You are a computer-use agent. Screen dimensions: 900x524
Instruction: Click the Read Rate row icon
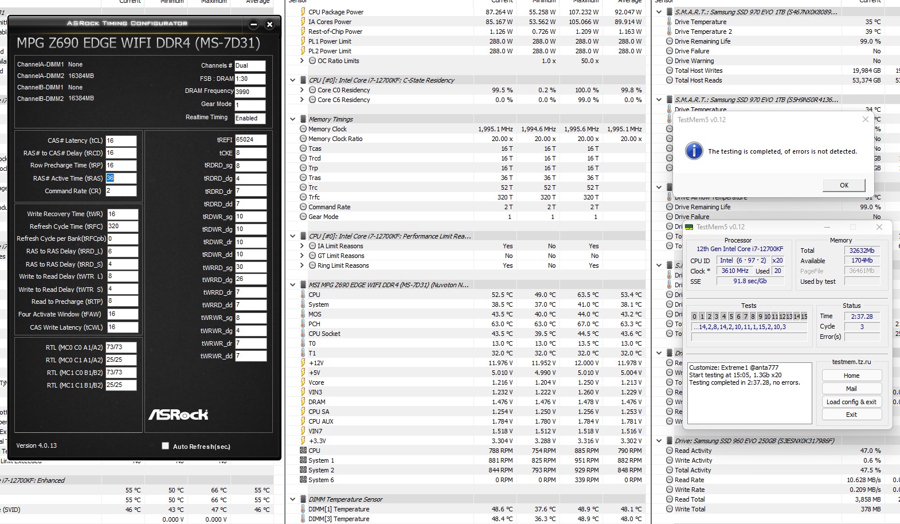click(x=670, y=480)
